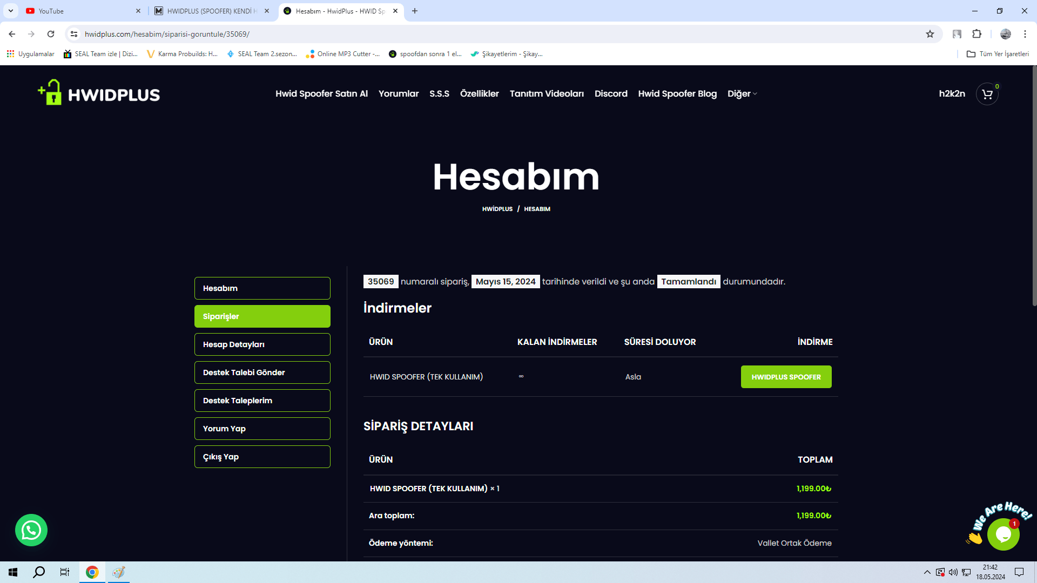The height and width of the screenshot is (583, 1037).
Task: Open Hesap Detayları
Action: (262, 344)
